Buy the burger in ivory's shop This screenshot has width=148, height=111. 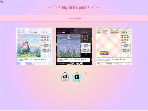click(x=42, y=37)
